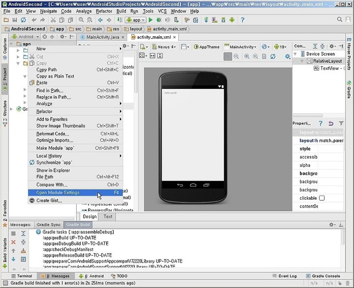Collapse the Device Screen tree node
This screenshot has width=354, height=288.
(295, 54)
